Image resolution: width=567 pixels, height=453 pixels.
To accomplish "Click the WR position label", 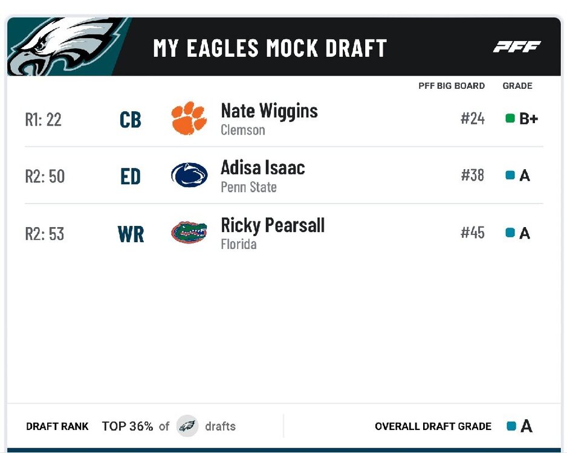I will click(x=131, y=234).
